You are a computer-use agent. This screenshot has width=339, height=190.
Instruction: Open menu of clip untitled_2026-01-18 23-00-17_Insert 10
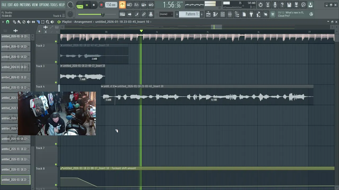point(61,66)
